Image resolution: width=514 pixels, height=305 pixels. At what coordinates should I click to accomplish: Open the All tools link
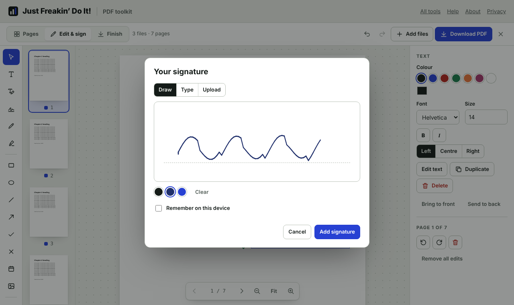tap(430, 11)
